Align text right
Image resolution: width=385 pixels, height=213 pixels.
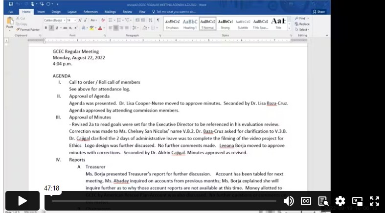pos(121,28)
